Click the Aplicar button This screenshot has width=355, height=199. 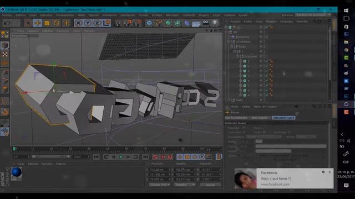pos(210,185)
